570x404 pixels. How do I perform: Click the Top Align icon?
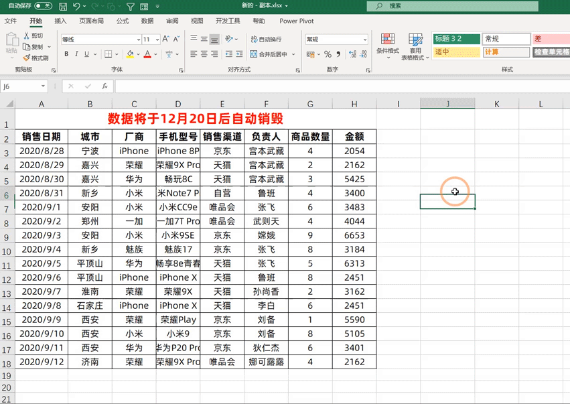(194, 39)
